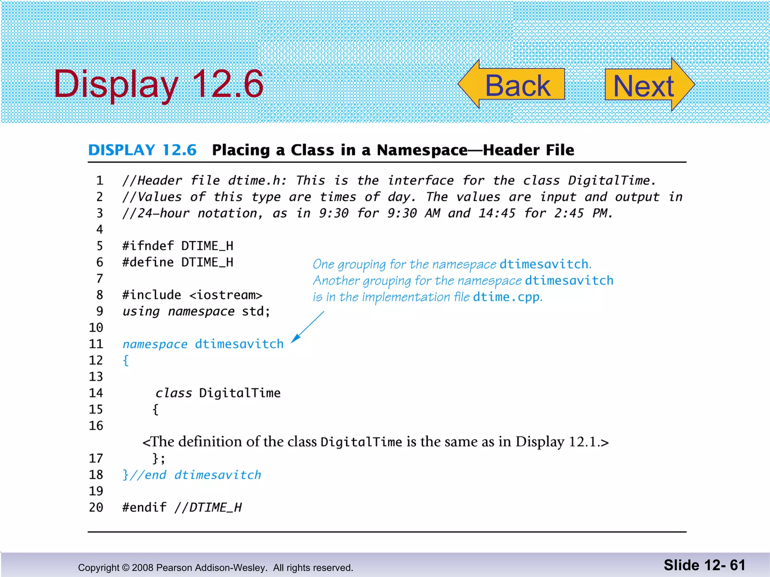Select the '#ifndef DTIME_H' line
770x577 pixels.
tap(178, 246)
